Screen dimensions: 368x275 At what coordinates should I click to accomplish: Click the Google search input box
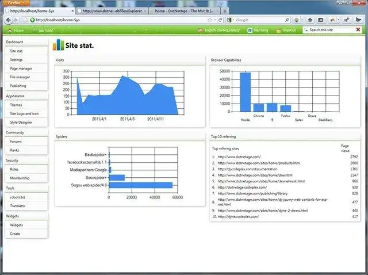coord(259,20)
